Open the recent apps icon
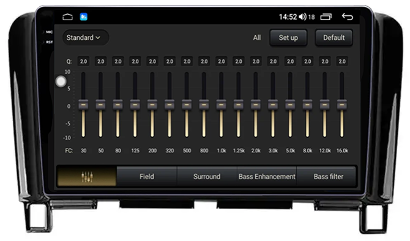Viewport: 410px width, 241px height. tap(326, 17)
